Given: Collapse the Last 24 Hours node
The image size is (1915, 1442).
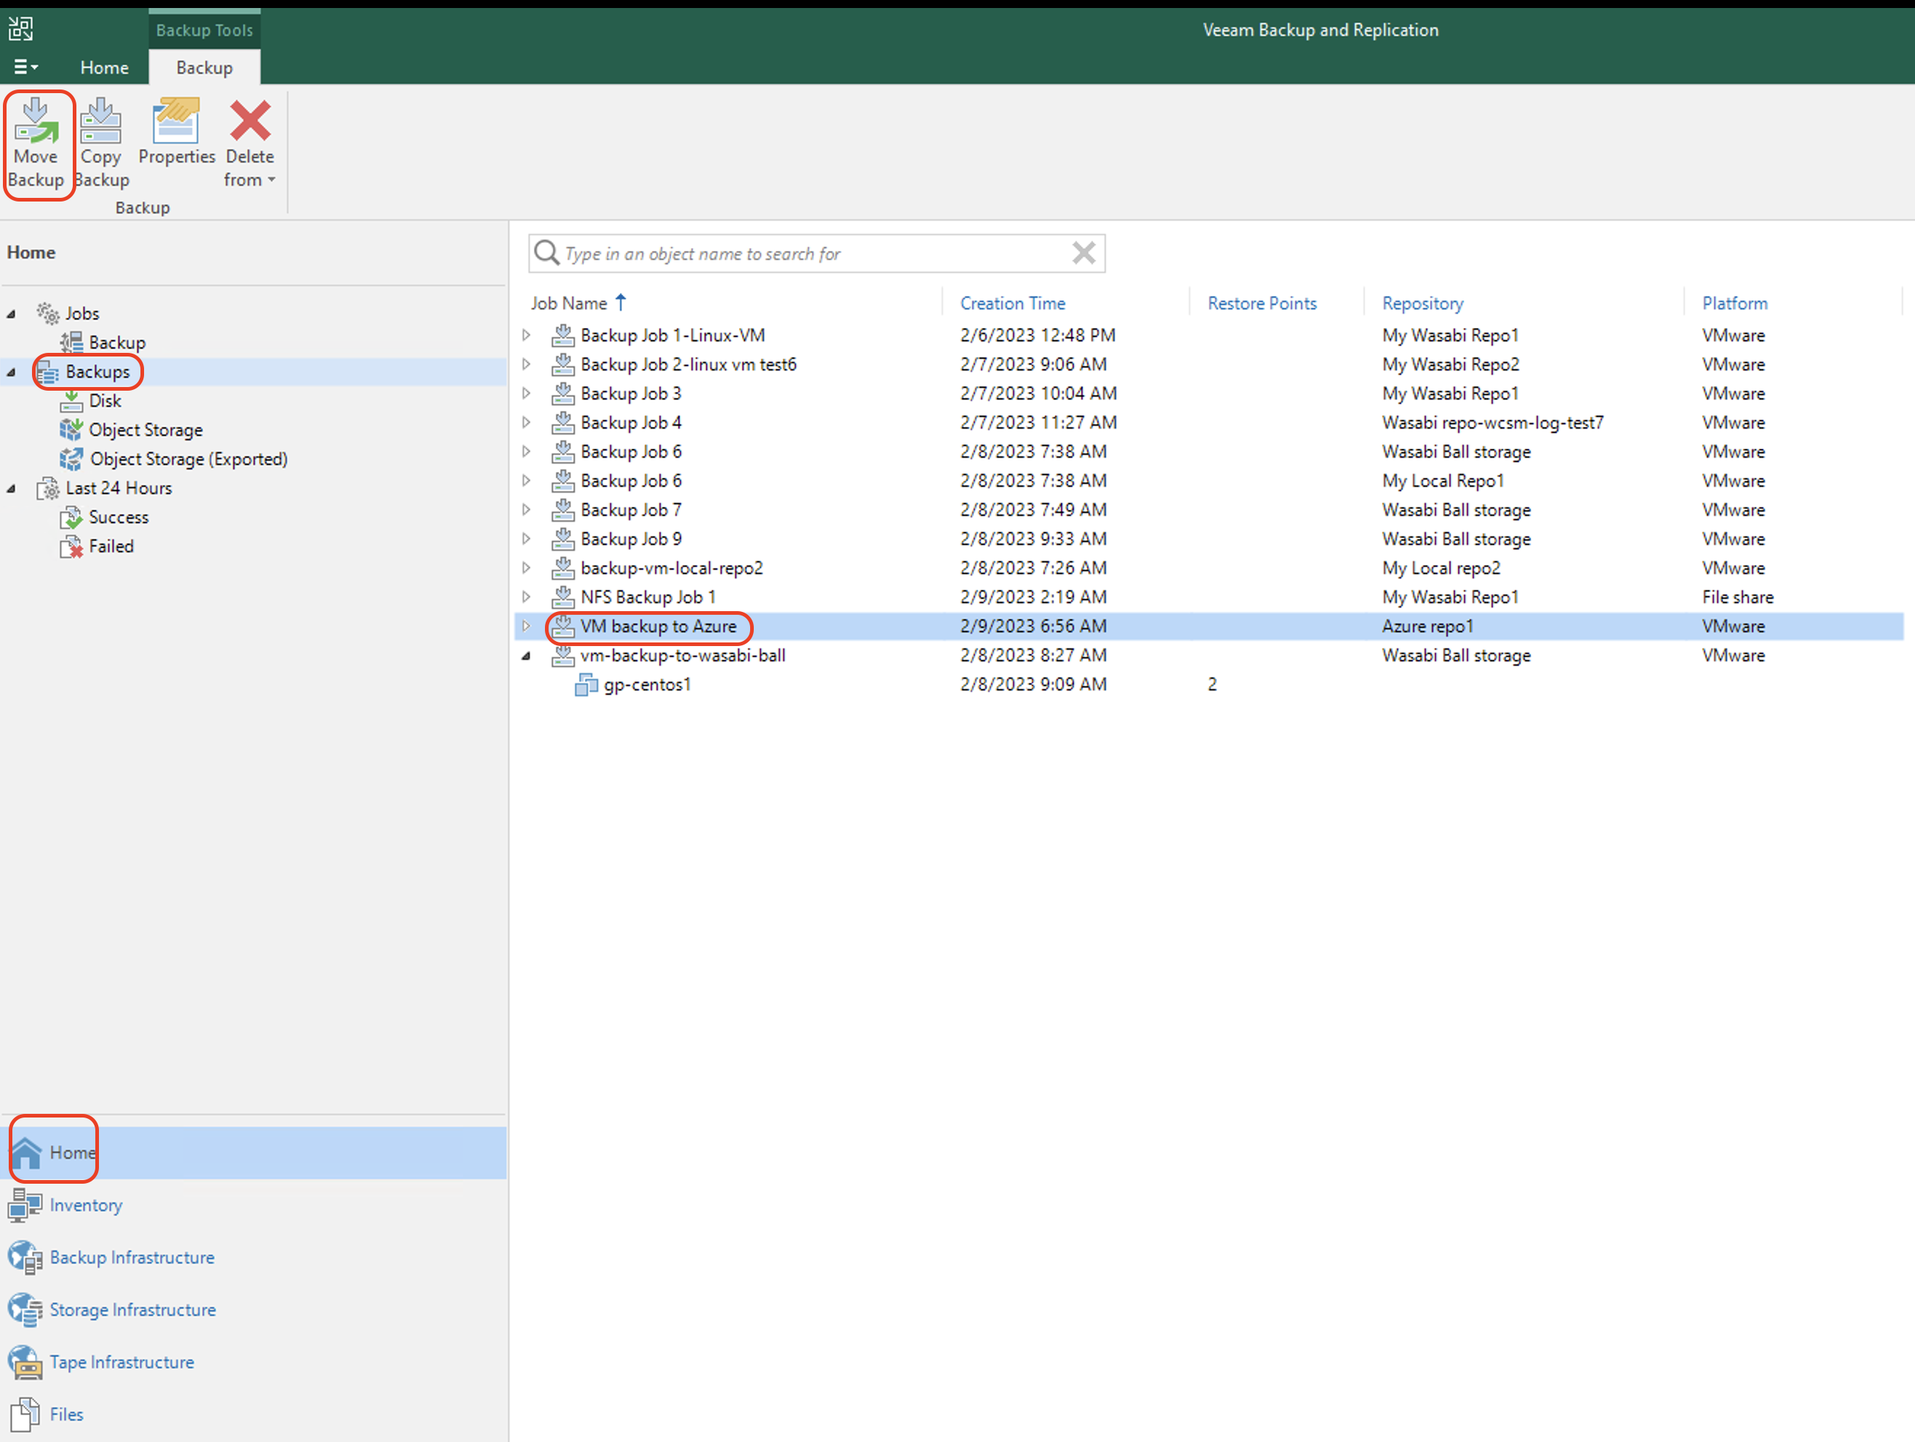Looking at the screenshot, I should pyautogui.click(x=11, y=489).
